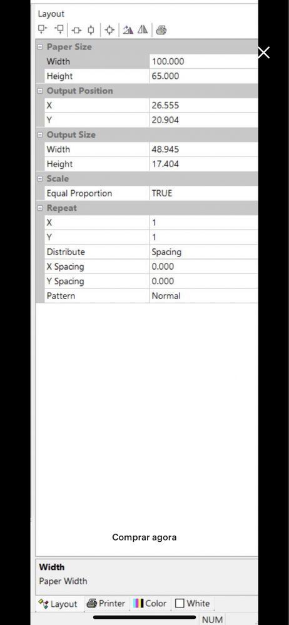Collapse the Output Position section
Image resolution: width=289 pixels, height=625 pixels.
40,91
